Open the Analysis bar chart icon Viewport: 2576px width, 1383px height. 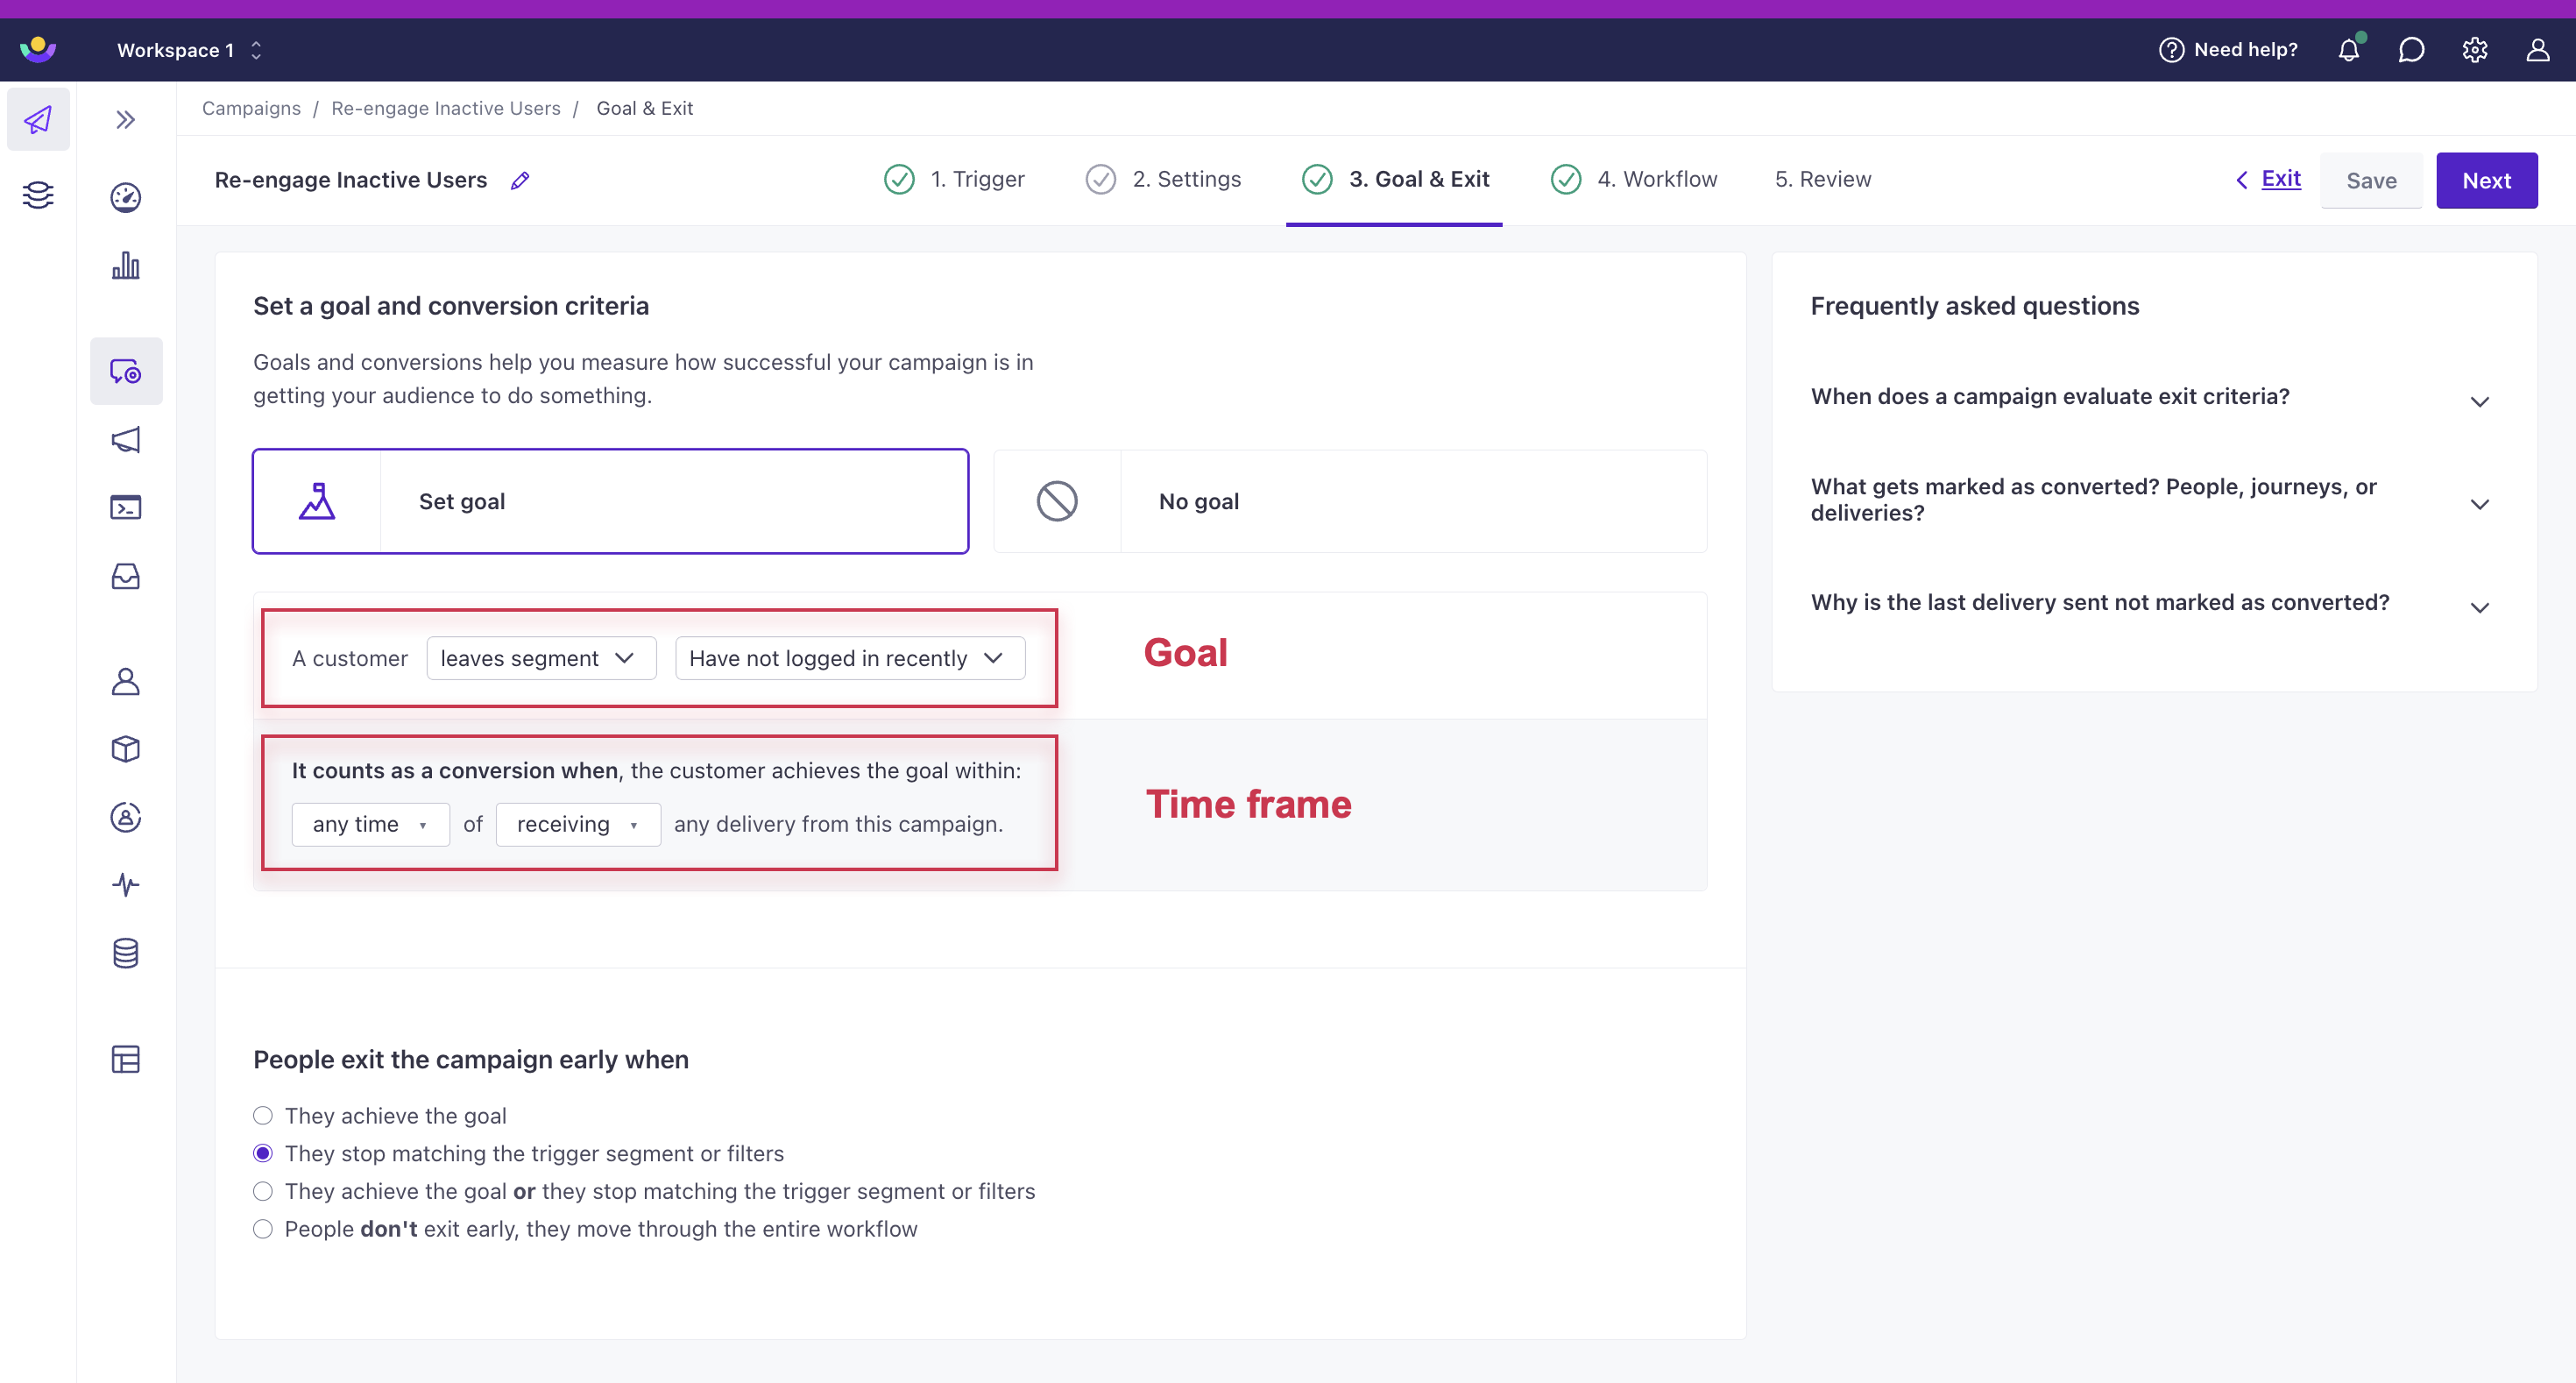click(125, 265)
